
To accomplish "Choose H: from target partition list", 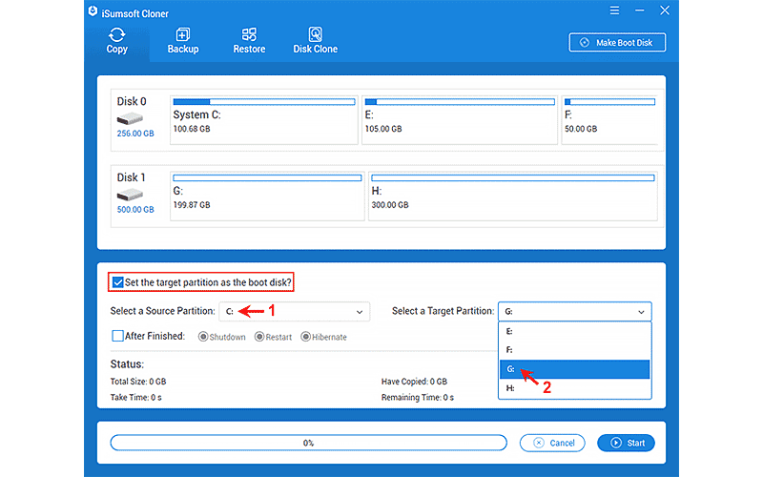I will tap(575, 388).
